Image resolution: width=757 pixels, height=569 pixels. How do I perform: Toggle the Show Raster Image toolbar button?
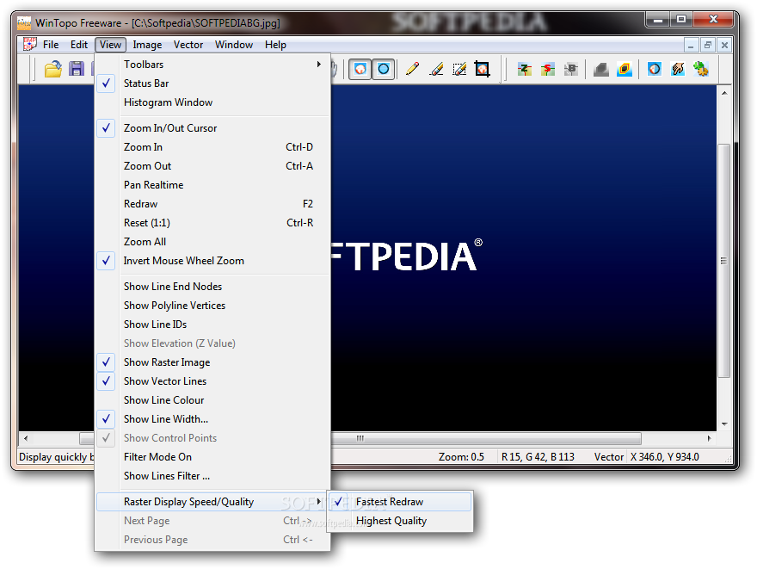click(360, 69)
